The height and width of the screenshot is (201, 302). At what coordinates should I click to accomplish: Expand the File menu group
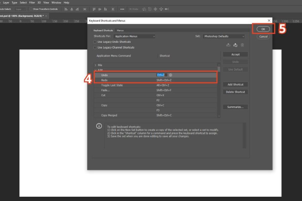tap(95, 65)
